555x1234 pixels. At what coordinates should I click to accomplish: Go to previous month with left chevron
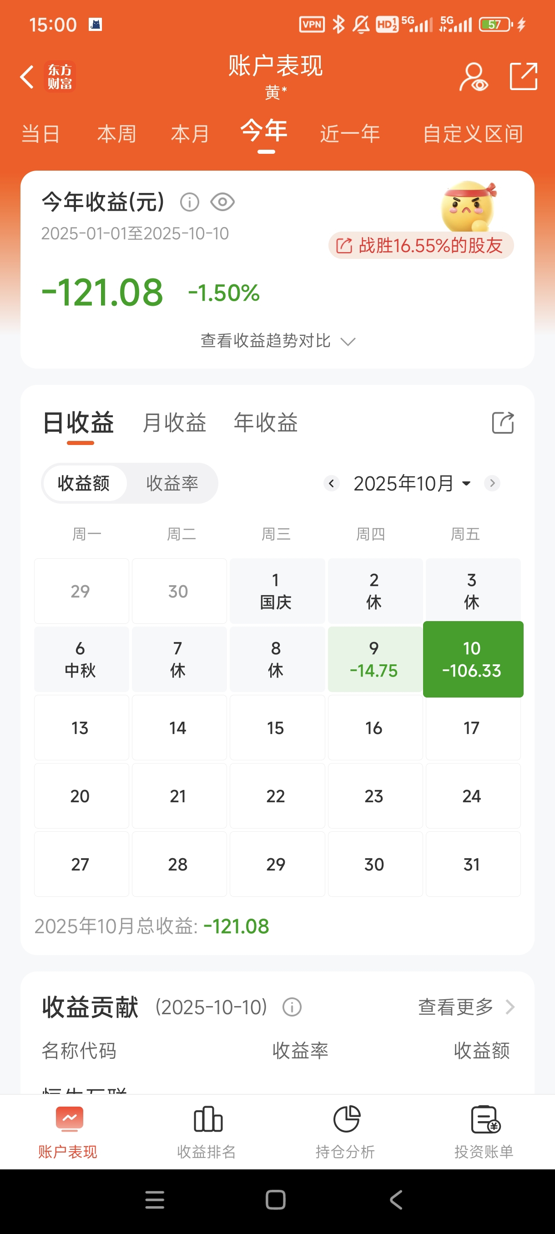331,483
